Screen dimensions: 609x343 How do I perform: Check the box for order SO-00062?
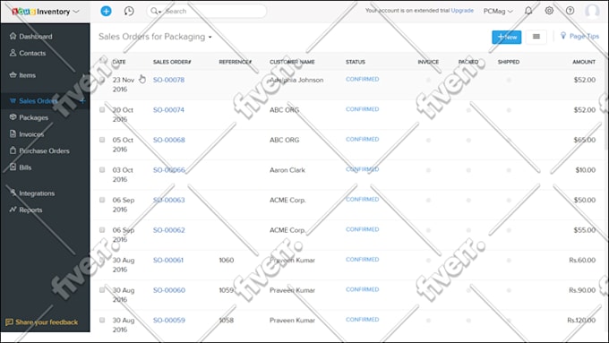[102, 229]
